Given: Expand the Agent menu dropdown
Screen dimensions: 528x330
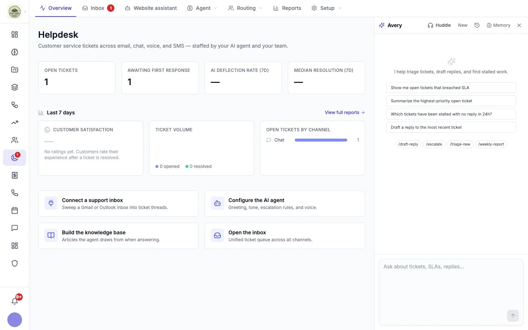Looking at the screenshot, I should pos(202,8).
